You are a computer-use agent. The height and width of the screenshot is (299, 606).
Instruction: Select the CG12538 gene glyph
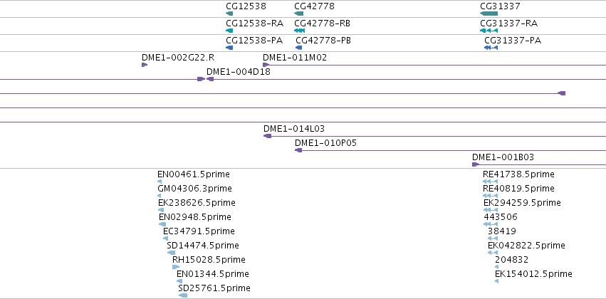pyautogui.click(x=229, y=14)
